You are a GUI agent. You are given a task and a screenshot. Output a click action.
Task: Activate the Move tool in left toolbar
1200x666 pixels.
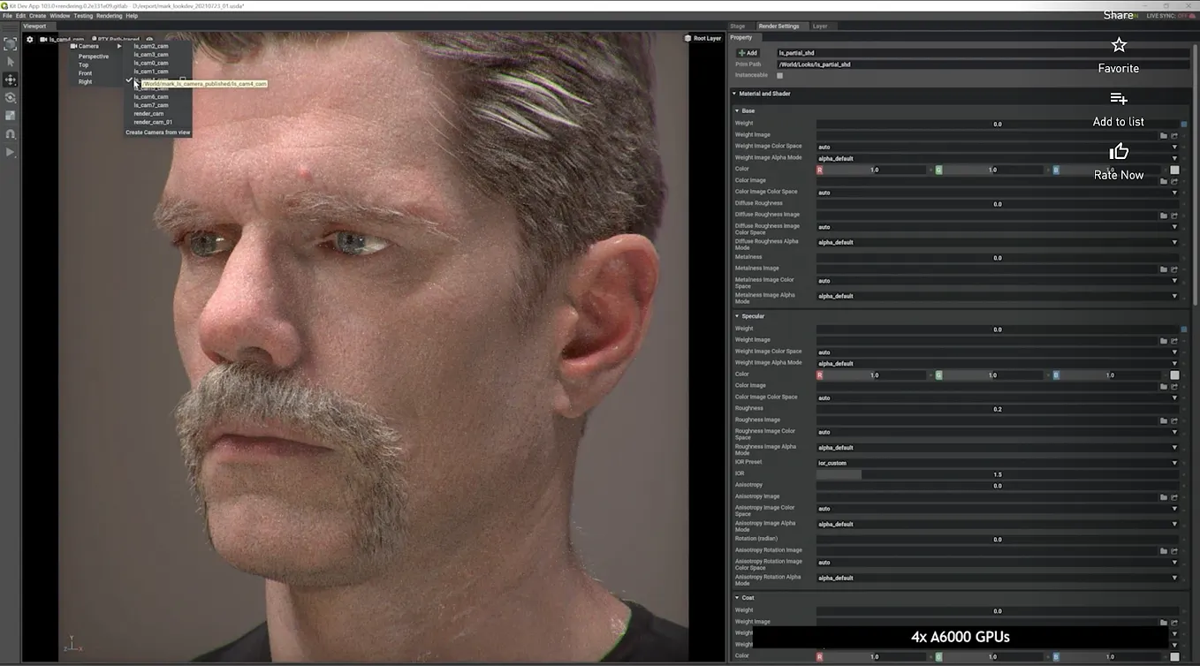[x=11, y=79]
